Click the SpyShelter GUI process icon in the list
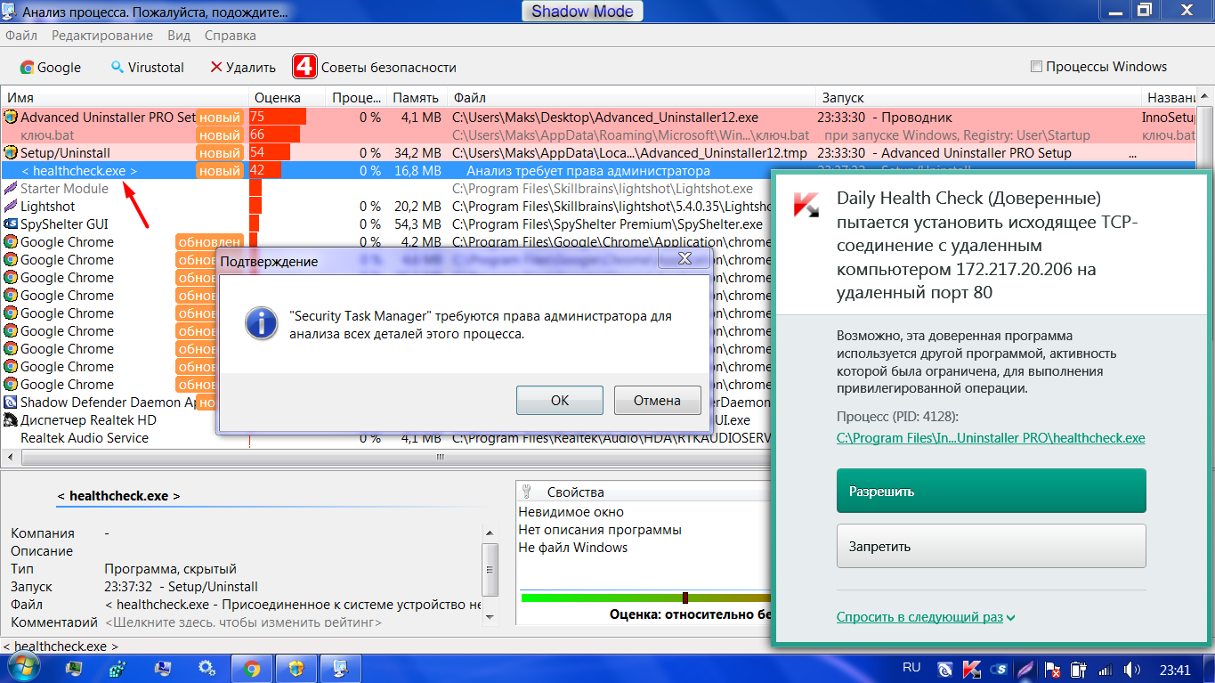 point(11,224)
